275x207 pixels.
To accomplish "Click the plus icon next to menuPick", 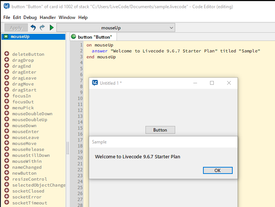I will coord(7,108).
